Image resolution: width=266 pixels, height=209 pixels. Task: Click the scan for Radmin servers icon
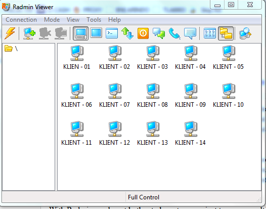point(245,33)
